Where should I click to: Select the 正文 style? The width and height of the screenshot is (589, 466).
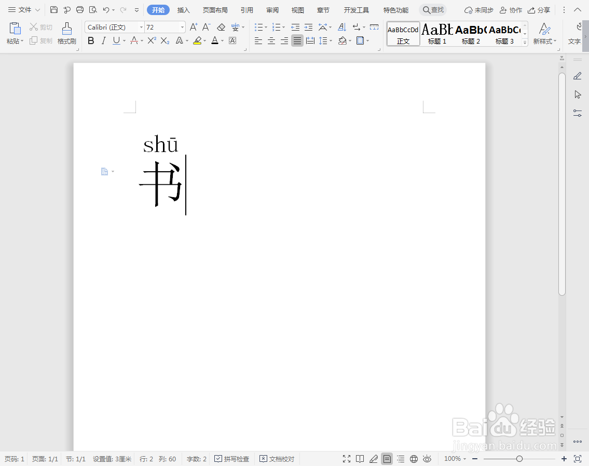point(403,34)
